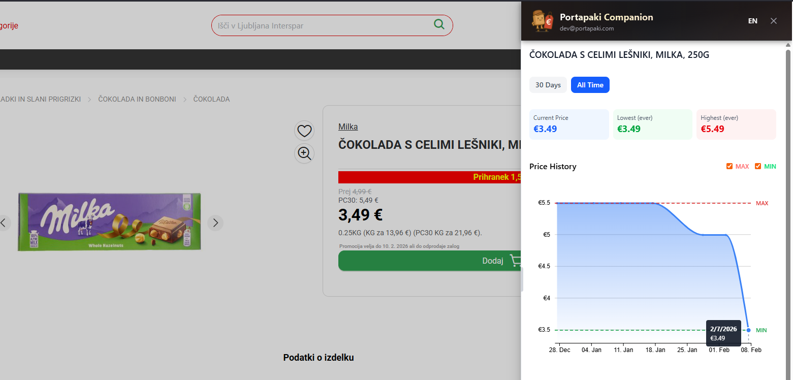Image resolution: width=793 pixels, height=380 pixels.
Task: Click the crossed-out 4,99 € previous price
Action: 362,192
